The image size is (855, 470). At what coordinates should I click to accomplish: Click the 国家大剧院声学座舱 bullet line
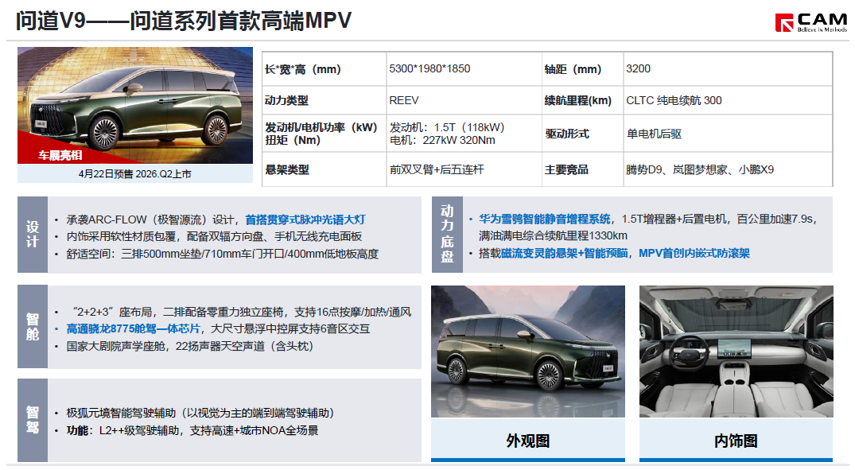tap(190, 346)
